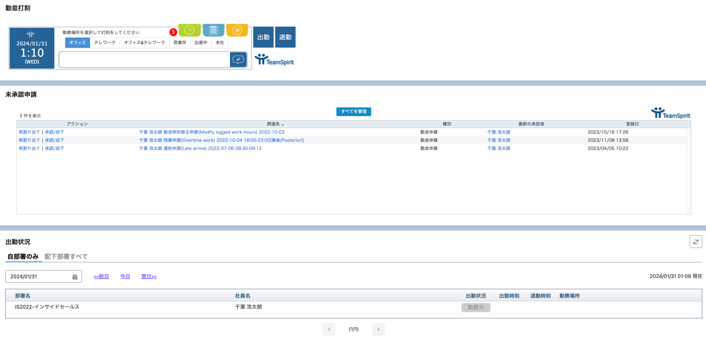Click the 部署名 column header
This screenshot has width=706, height=339.
(23, 296)
